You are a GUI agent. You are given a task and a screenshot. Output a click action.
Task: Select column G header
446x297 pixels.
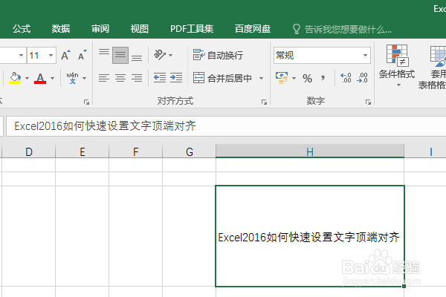(x=189, y=151)
